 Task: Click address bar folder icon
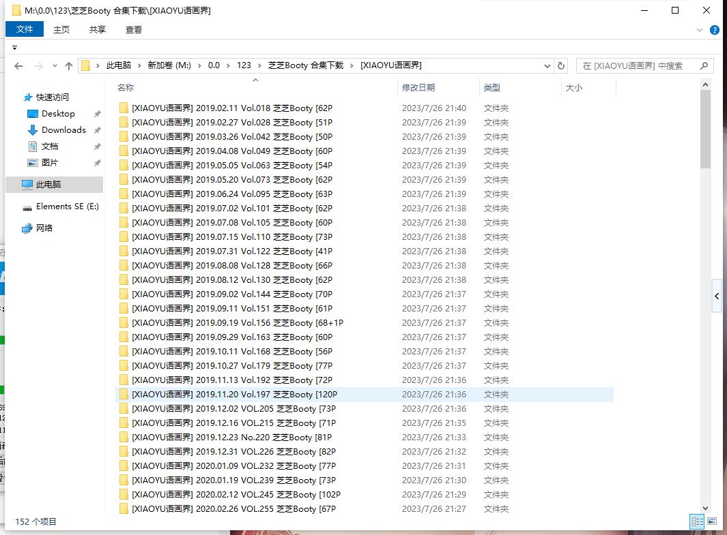85,65
